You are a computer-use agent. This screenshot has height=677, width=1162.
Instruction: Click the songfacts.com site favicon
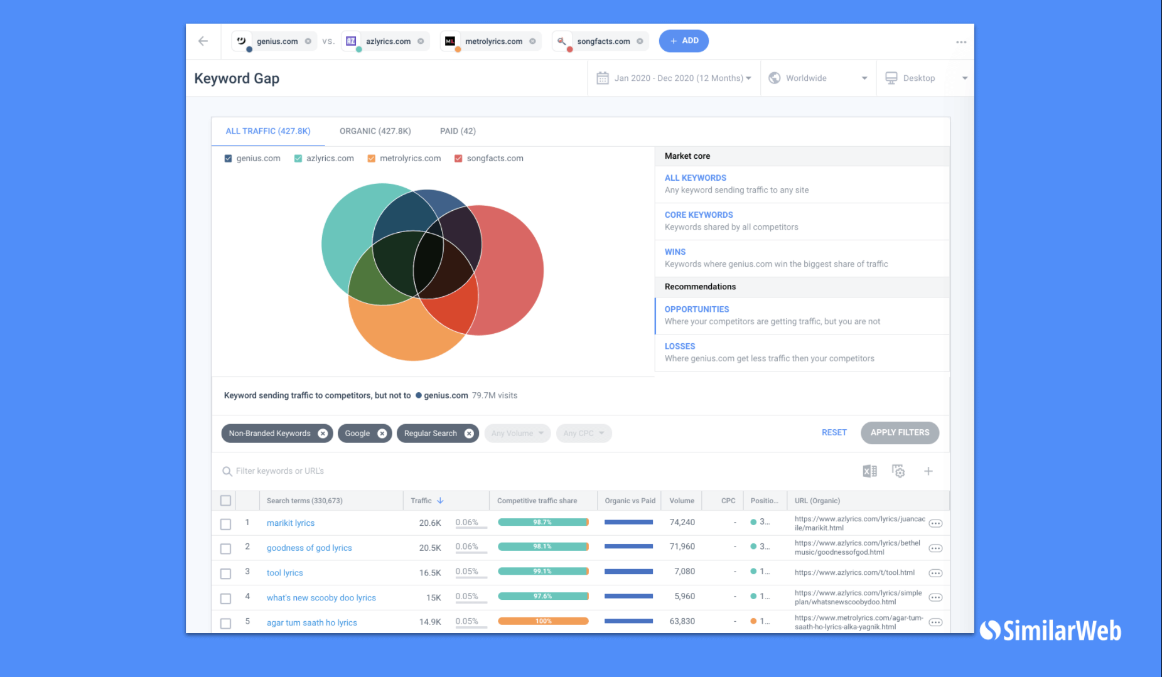coord(562,41)
